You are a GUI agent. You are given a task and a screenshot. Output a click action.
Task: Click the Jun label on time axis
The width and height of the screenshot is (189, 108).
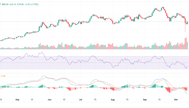[49, 100]
